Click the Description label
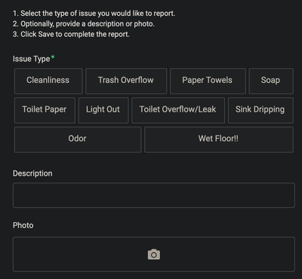 (x=32, y=173)
